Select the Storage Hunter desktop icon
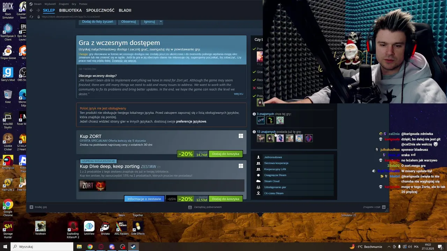Viewport: 447px width, 251px height. point(8,230)
